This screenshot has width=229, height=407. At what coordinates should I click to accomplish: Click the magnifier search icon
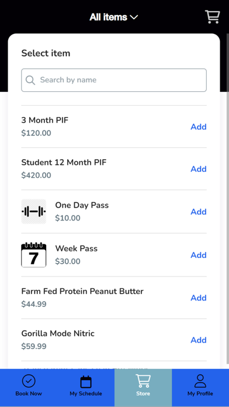30,80
